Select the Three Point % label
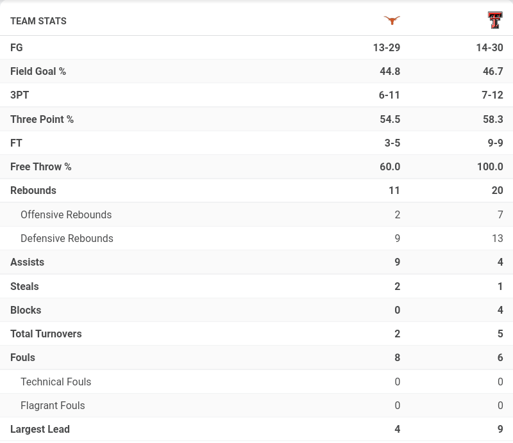Viewport: 513px width, 443px height. [x=42, y=119]
